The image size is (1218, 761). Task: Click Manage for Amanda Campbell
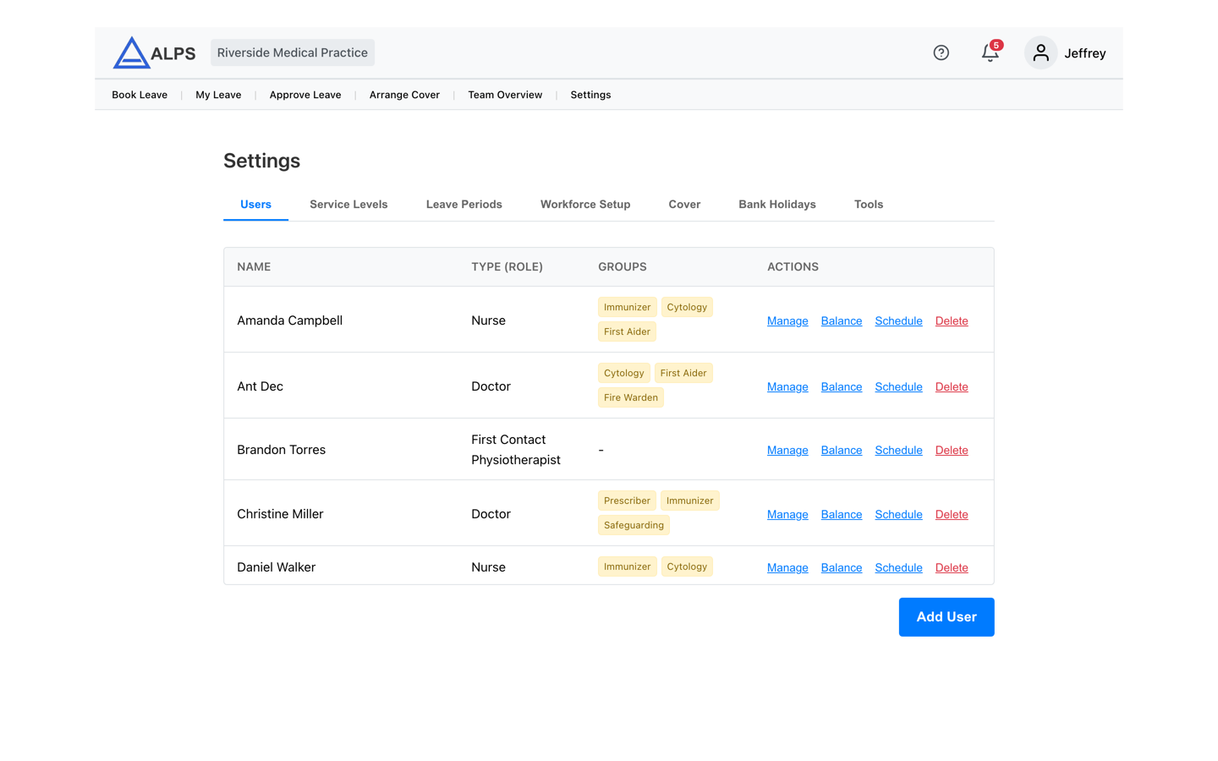click(x=787, y=320)
